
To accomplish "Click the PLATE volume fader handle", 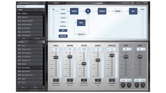I will [x=84, y=64].
